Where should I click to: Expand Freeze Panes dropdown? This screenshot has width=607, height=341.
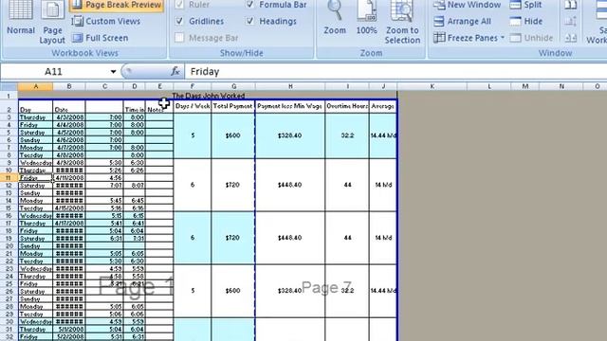point(503,38)
